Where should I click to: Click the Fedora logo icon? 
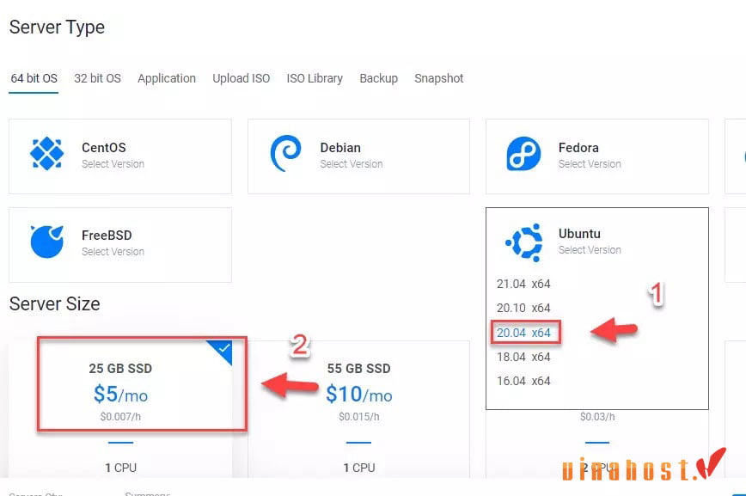pos(523,154)
